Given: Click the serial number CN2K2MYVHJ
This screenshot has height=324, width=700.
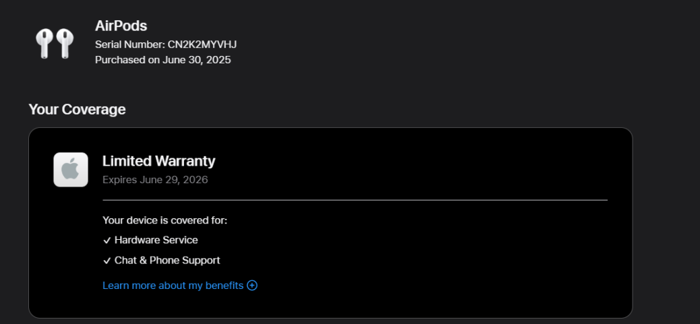Looking at the screenshot, I should (202, 44).
